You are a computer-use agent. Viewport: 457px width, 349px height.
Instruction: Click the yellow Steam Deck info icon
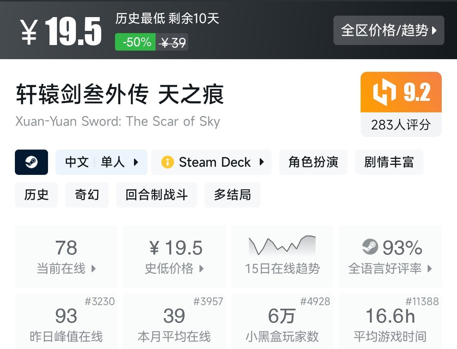(x=167, y=162)
